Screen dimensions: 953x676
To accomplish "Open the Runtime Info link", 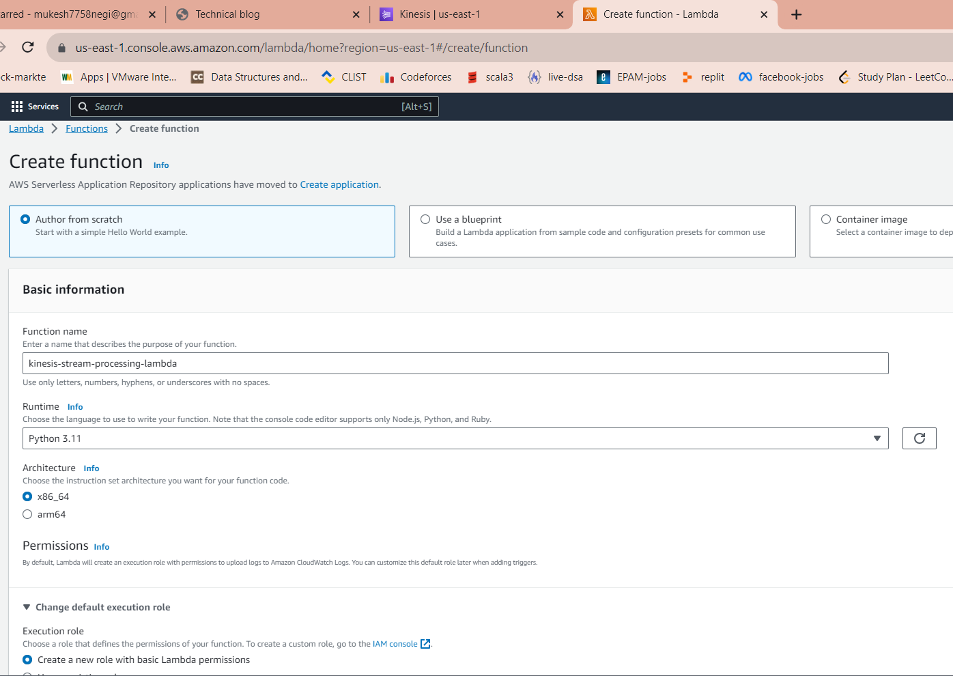I will coord(75,407).
